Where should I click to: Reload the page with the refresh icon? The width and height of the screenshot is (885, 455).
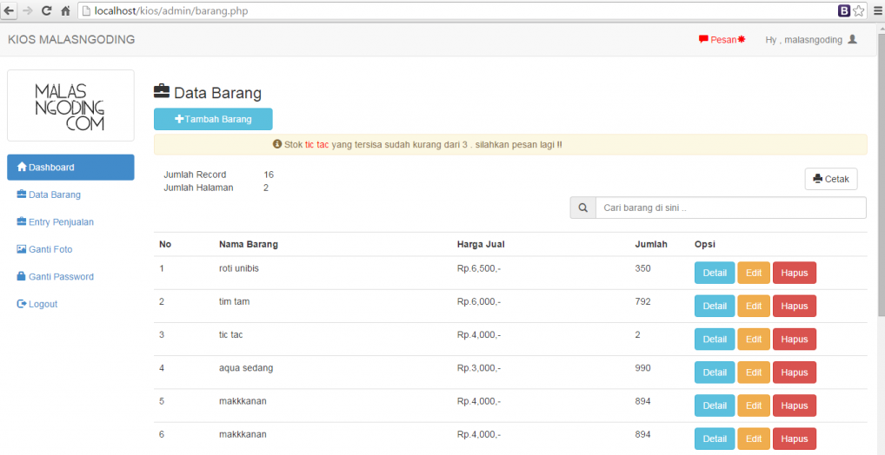click(46, 10)
